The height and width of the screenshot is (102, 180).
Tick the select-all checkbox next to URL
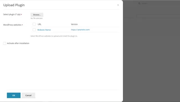pos(34,24)
